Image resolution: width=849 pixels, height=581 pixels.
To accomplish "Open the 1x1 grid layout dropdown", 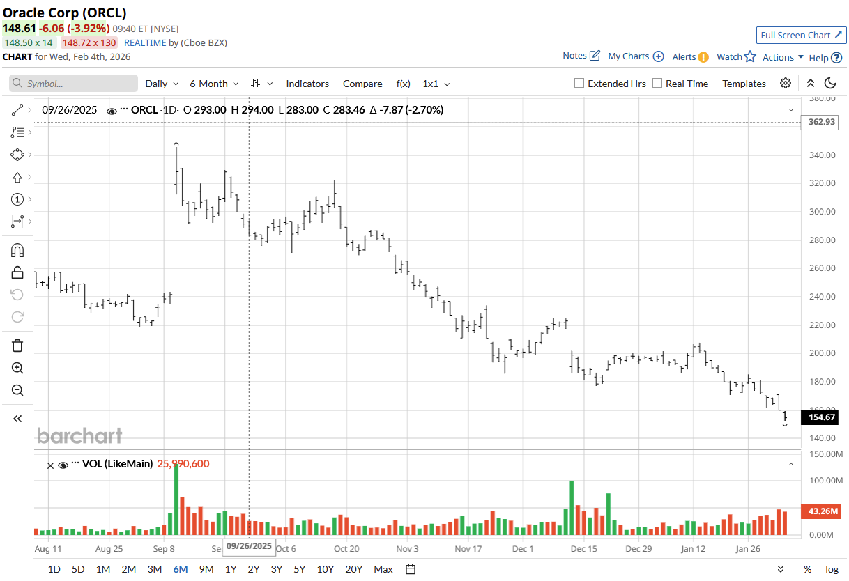I will pos(436,84).
